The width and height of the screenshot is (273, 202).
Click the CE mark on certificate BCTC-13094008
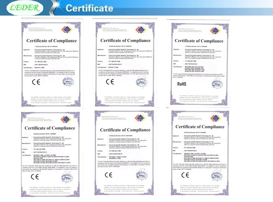185,175
